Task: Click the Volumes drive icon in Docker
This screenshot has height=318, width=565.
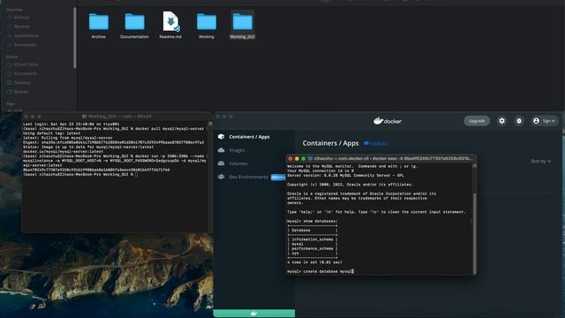Action: coord(222,163)
